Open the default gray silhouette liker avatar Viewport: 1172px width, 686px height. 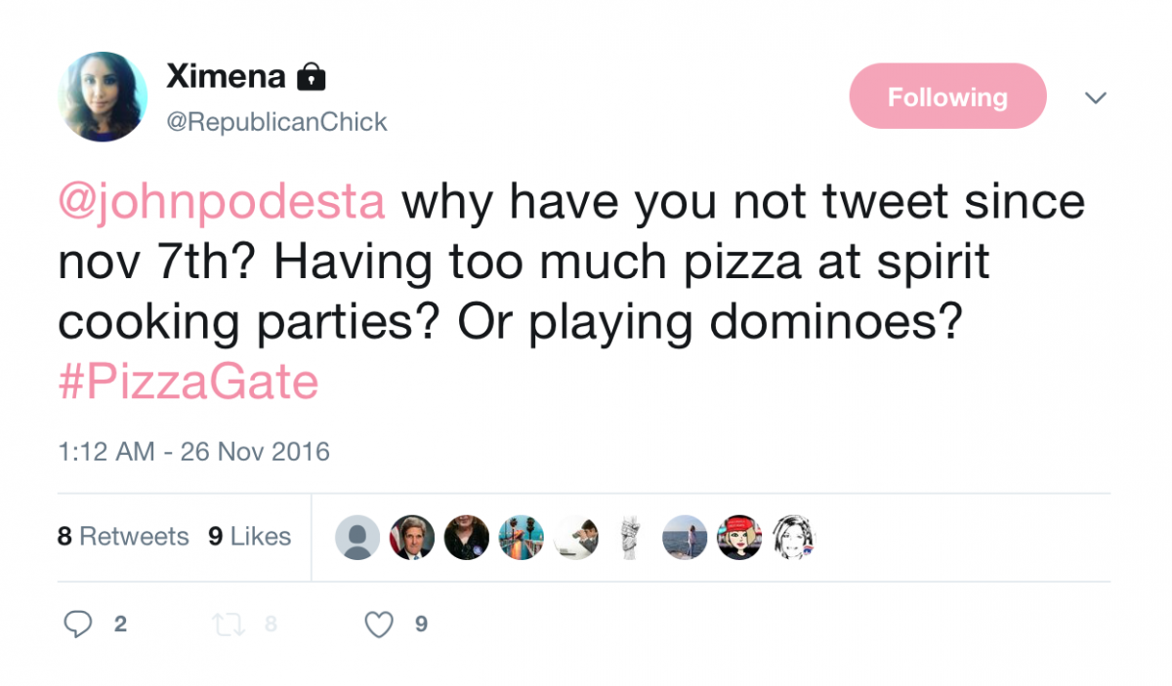click(356, 537)
